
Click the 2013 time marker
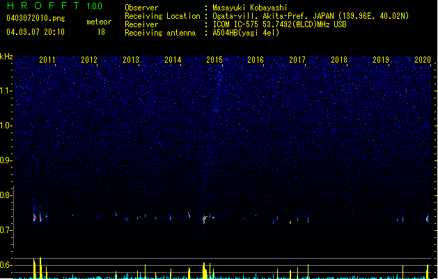click(131, 60)
